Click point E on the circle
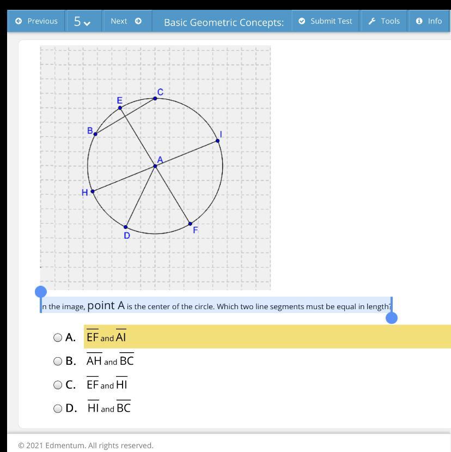The width and height of the screenshot is (451, 452). pyautogui.click(x=120, y=108)
